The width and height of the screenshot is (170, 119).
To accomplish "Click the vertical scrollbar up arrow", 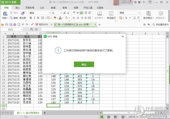I will pyautogui.click(x=167, y=36).
